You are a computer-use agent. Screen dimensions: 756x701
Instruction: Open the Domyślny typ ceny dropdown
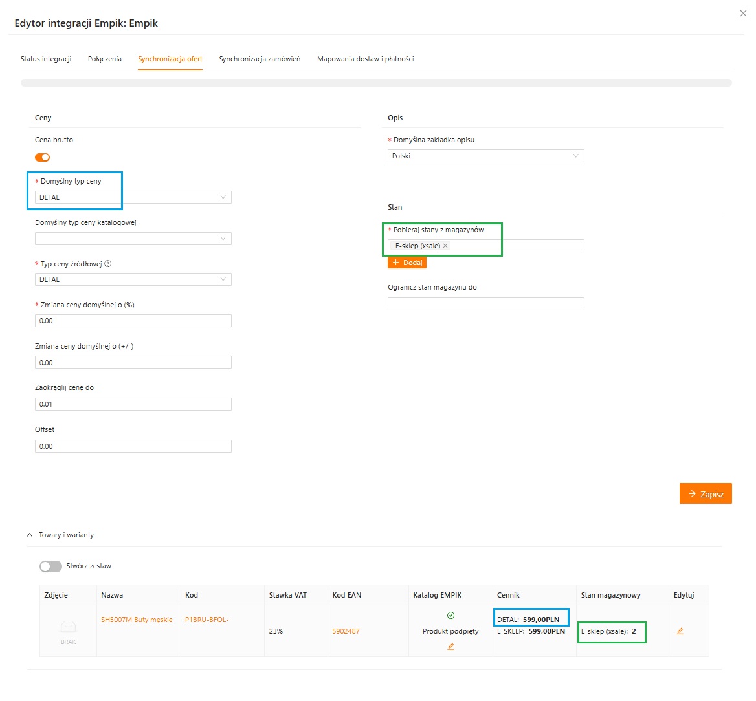[x=133, y=197]
